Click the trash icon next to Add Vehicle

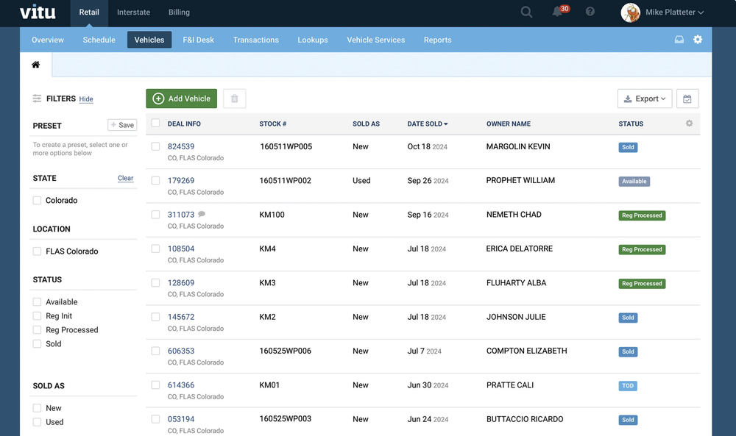234,98
